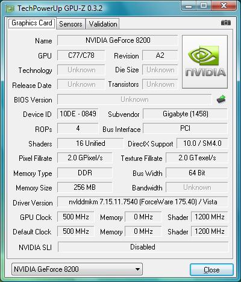Click the Subvendor Gigabyte field
Image resolution: width=241 pixels, height=282 pixels.
(x=185, y=114)
